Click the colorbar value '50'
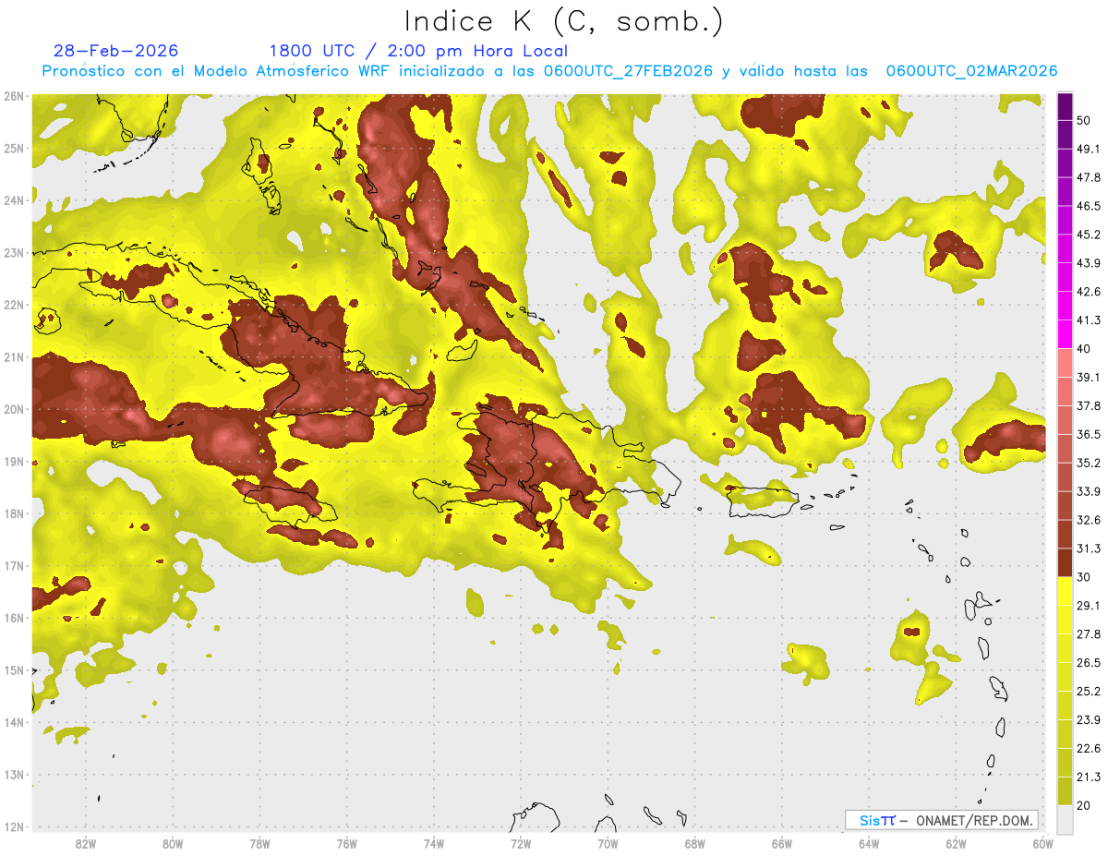The height and width of the screenshot is (856, 1108). (1084, 121)
